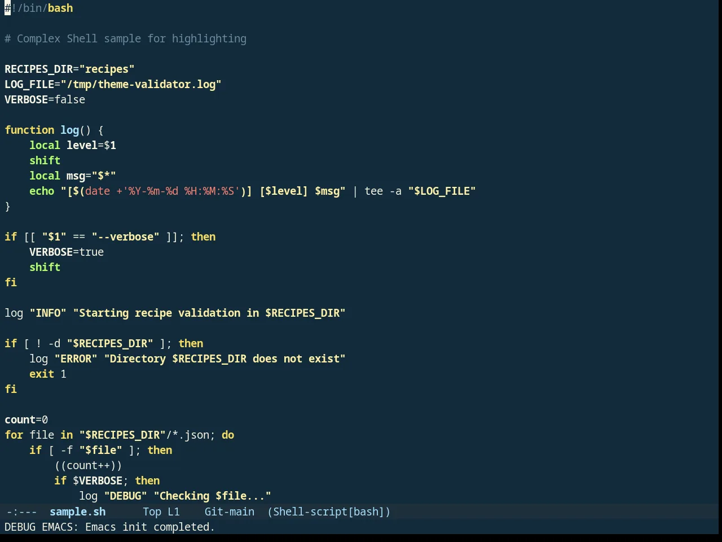Click the RECIPES_DIR variable assignment
Viewport: 722px width, 542px height.
click(69, 69)
